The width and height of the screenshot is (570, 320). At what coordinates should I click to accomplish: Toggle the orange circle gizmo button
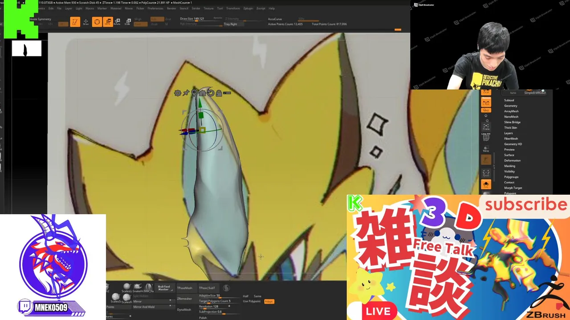(97, 22)
